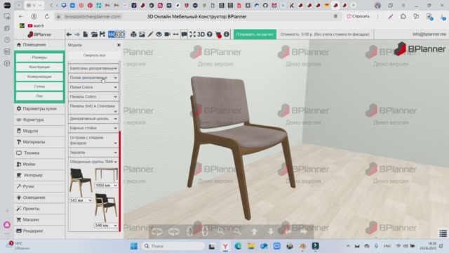Screen dimensions: 449x253
Task: Expand Зеркала category
Action: (x=93, y=153)
